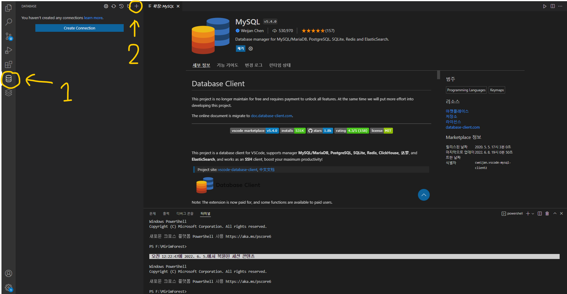Click the GitHub stars 1.8k badge

tap(320, 131)
